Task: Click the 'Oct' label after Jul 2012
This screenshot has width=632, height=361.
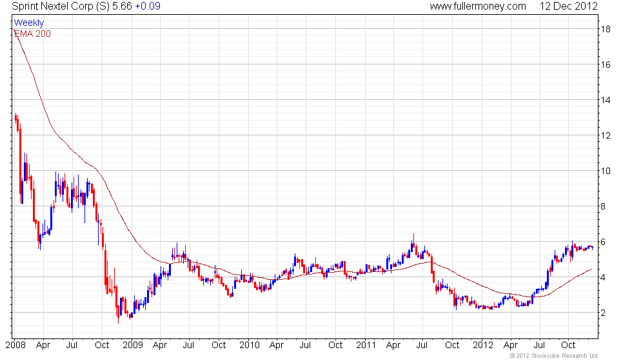Action: pos(569,346)
